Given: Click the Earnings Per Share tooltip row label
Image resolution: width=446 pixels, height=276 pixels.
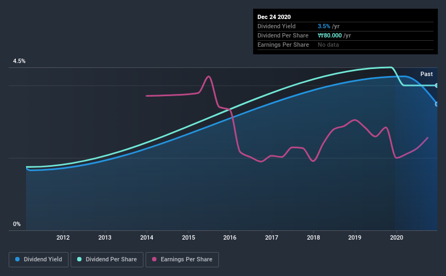Looking at the screenshot, I should 283,45.
